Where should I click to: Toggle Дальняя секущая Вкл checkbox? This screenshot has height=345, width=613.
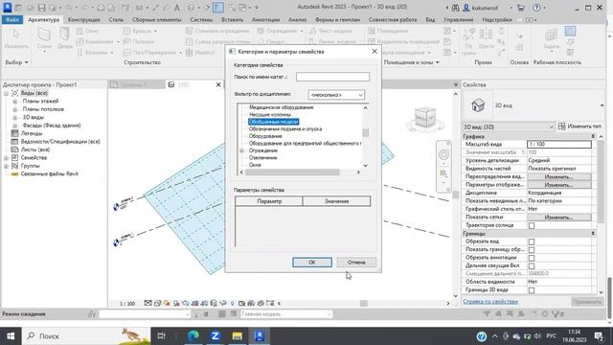532,266
